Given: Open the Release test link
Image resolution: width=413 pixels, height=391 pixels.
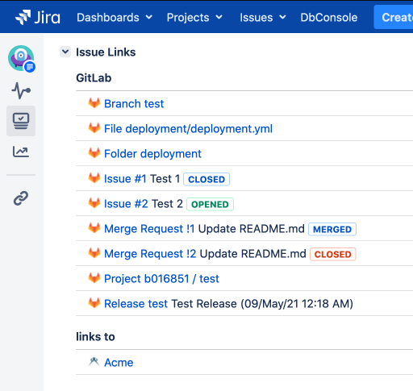Looking at the screenshot, I should (136, 304).
